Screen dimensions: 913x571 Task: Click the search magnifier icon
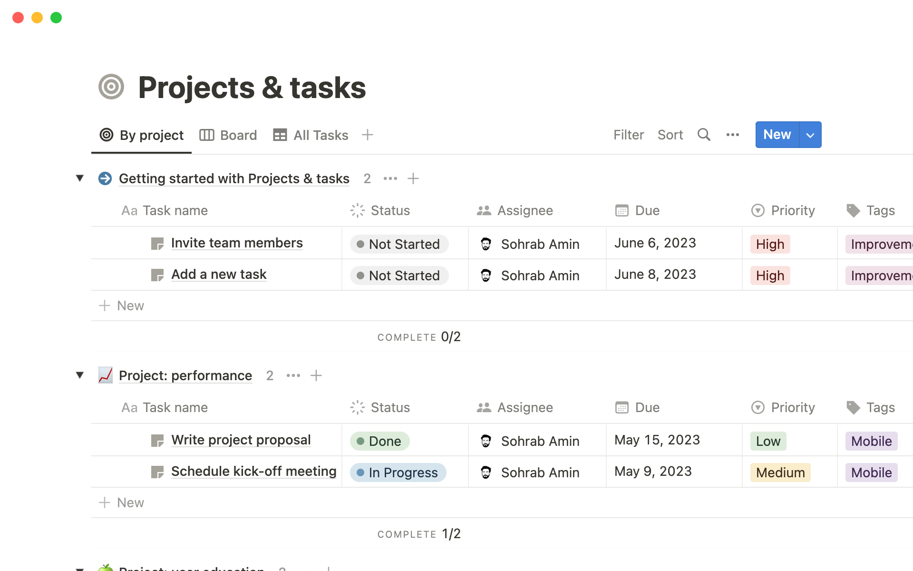(x=704, y=135)
